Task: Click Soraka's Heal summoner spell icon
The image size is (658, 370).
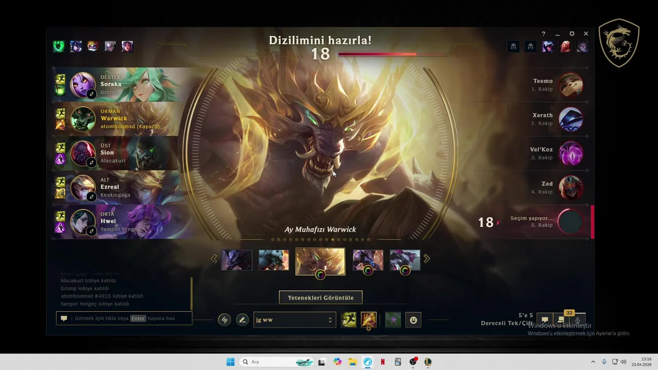Action: tap(60, 90)
